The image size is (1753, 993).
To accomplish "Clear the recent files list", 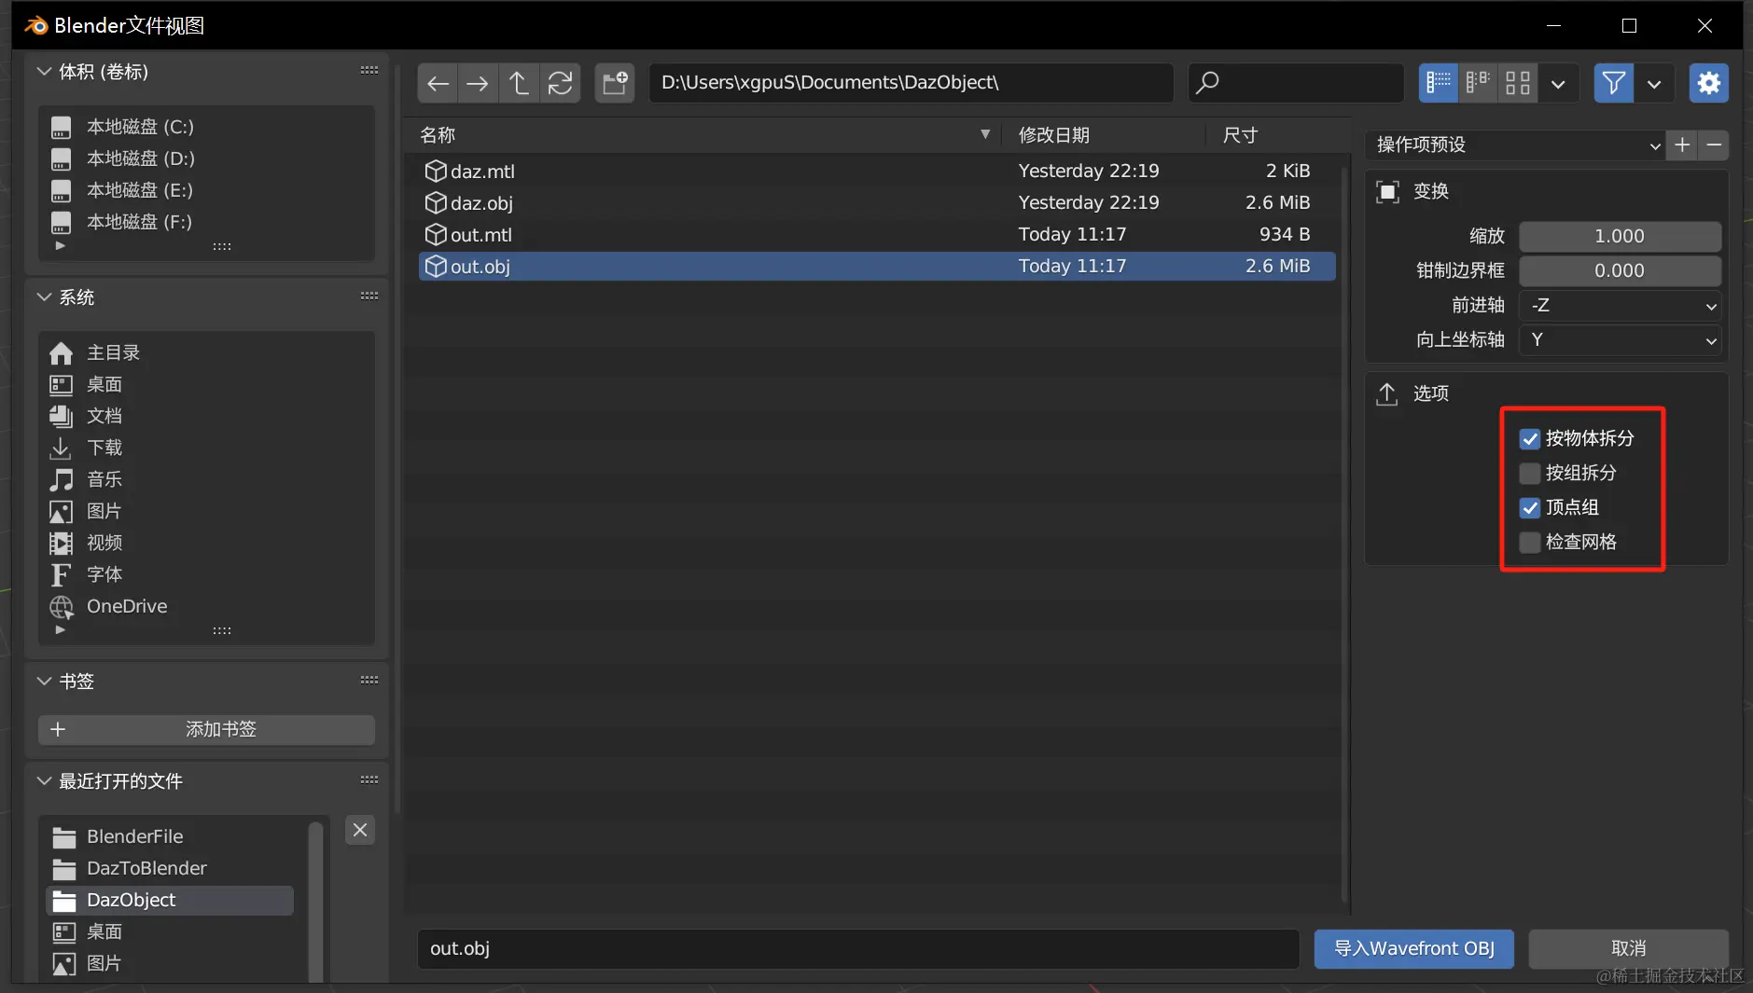I will pyautogui.click(x=360, y=830).
